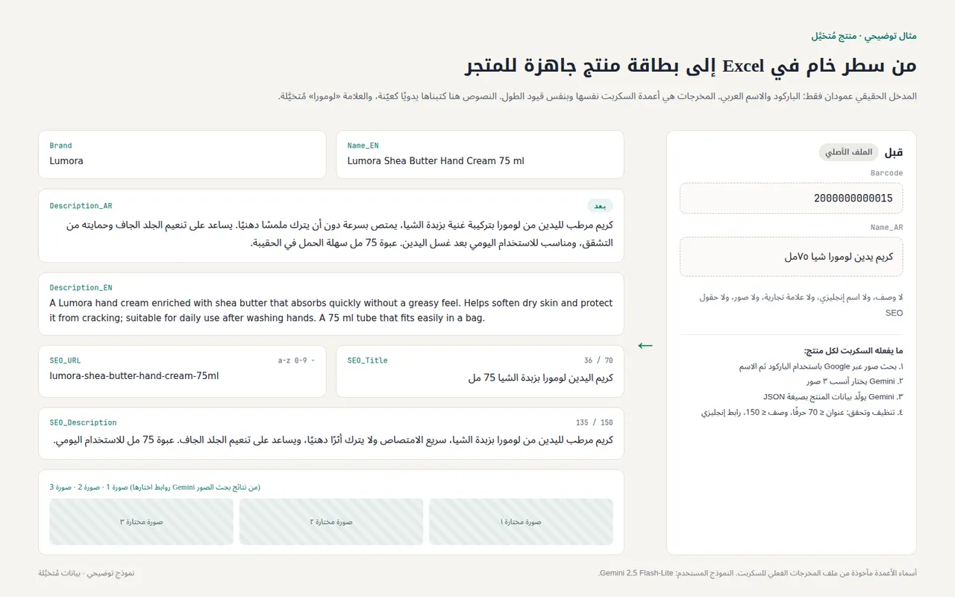Click the a-z 0-9 - constraint hint
The image size is (955, 597).
click(296, 360)
